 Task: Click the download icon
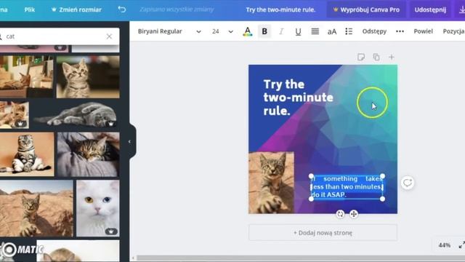point(461,9)
